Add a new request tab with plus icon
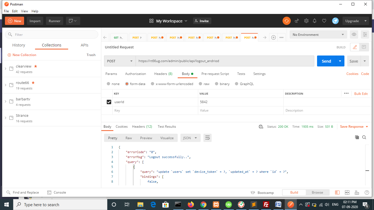374x210 pixels. (273, 37)
